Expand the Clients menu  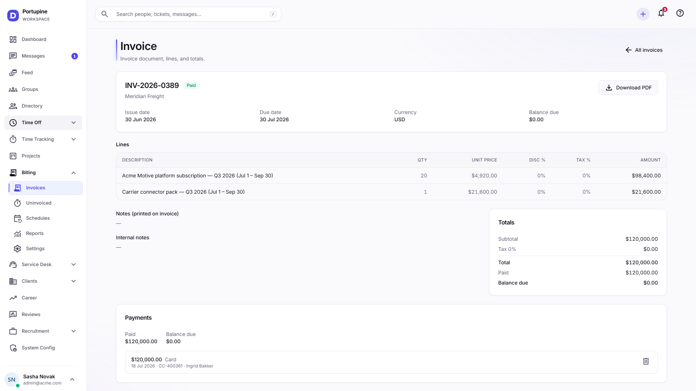[x=43, y=281]
